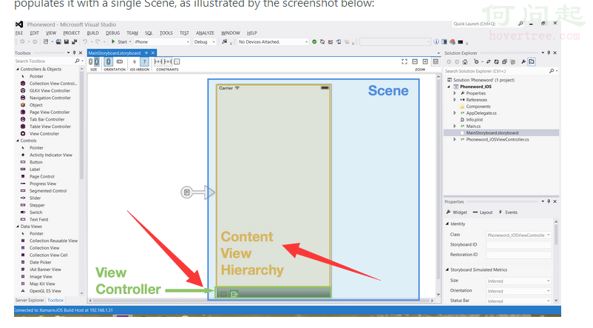Click the green Start debugging arrow
Screen dimensions: 593x328
112,42
